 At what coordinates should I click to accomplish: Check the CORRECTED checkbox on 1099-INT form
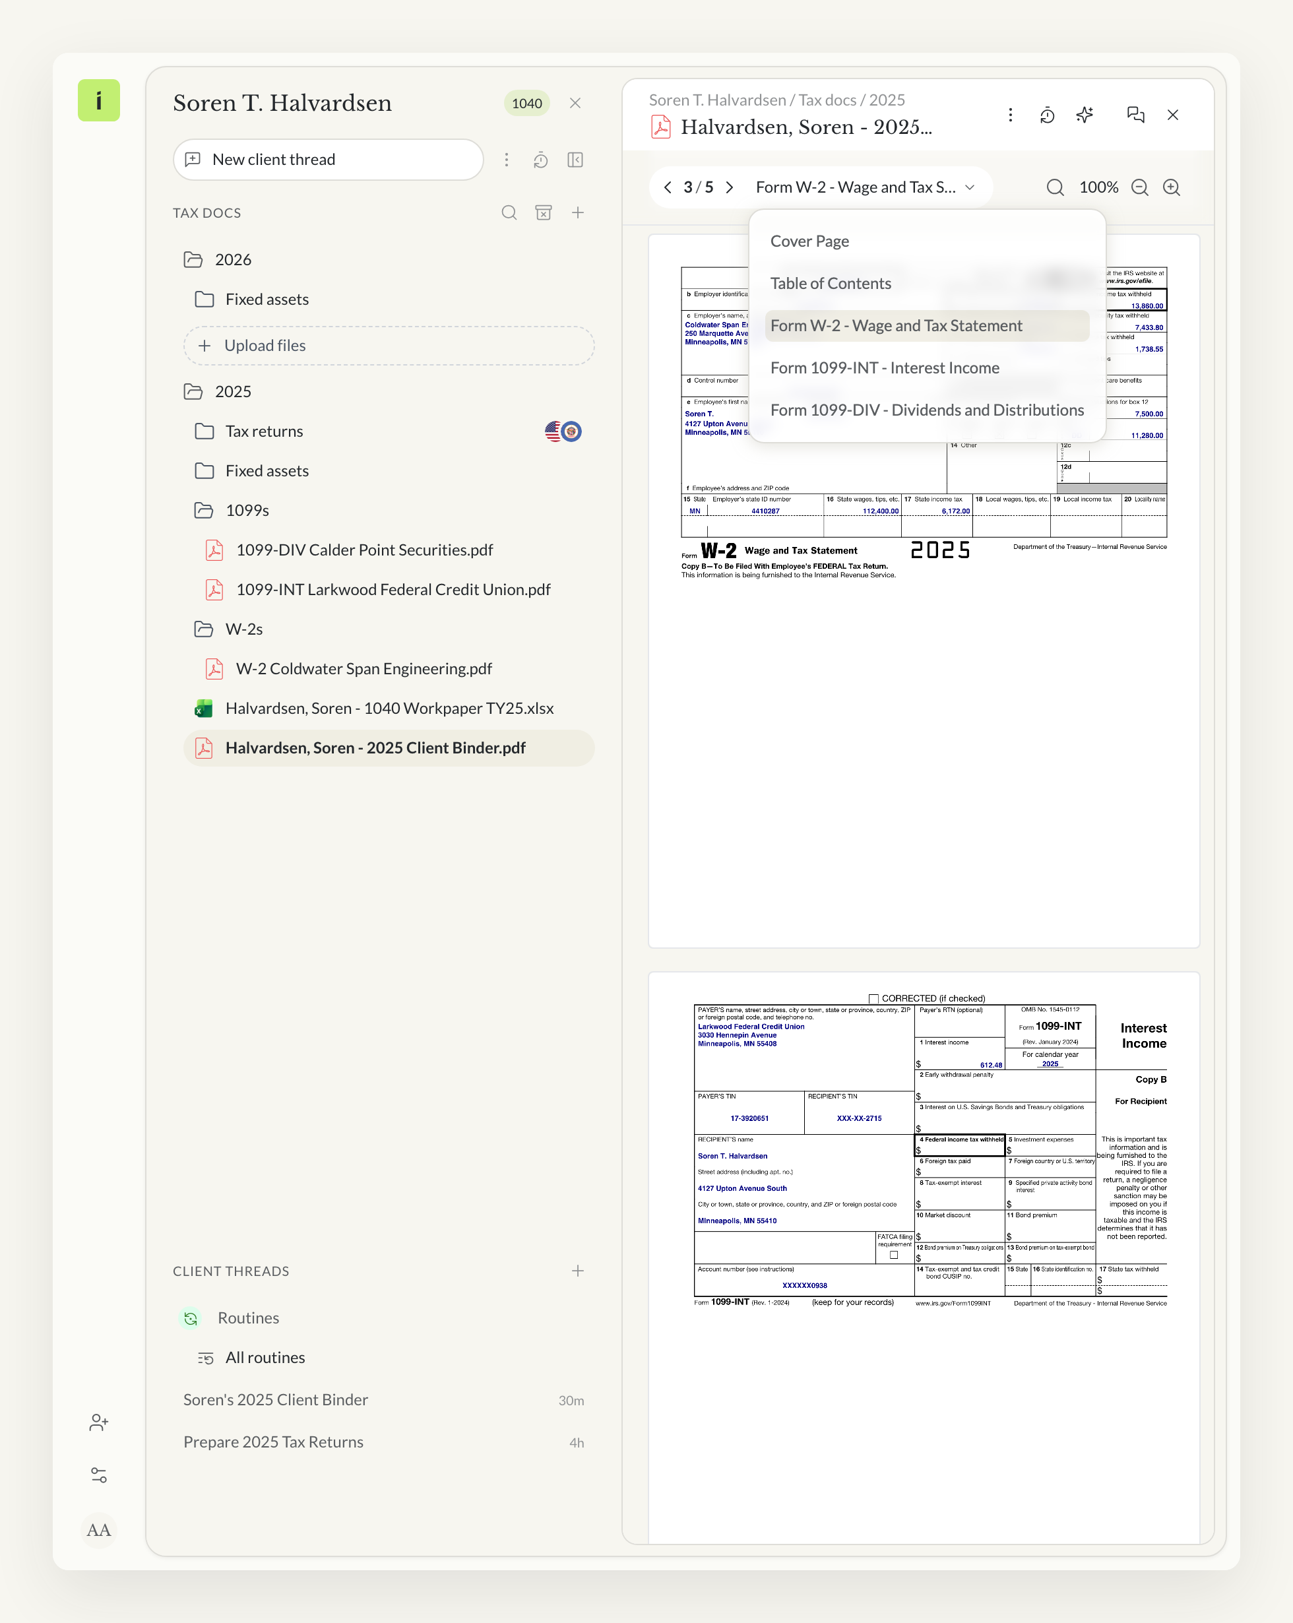874,999
